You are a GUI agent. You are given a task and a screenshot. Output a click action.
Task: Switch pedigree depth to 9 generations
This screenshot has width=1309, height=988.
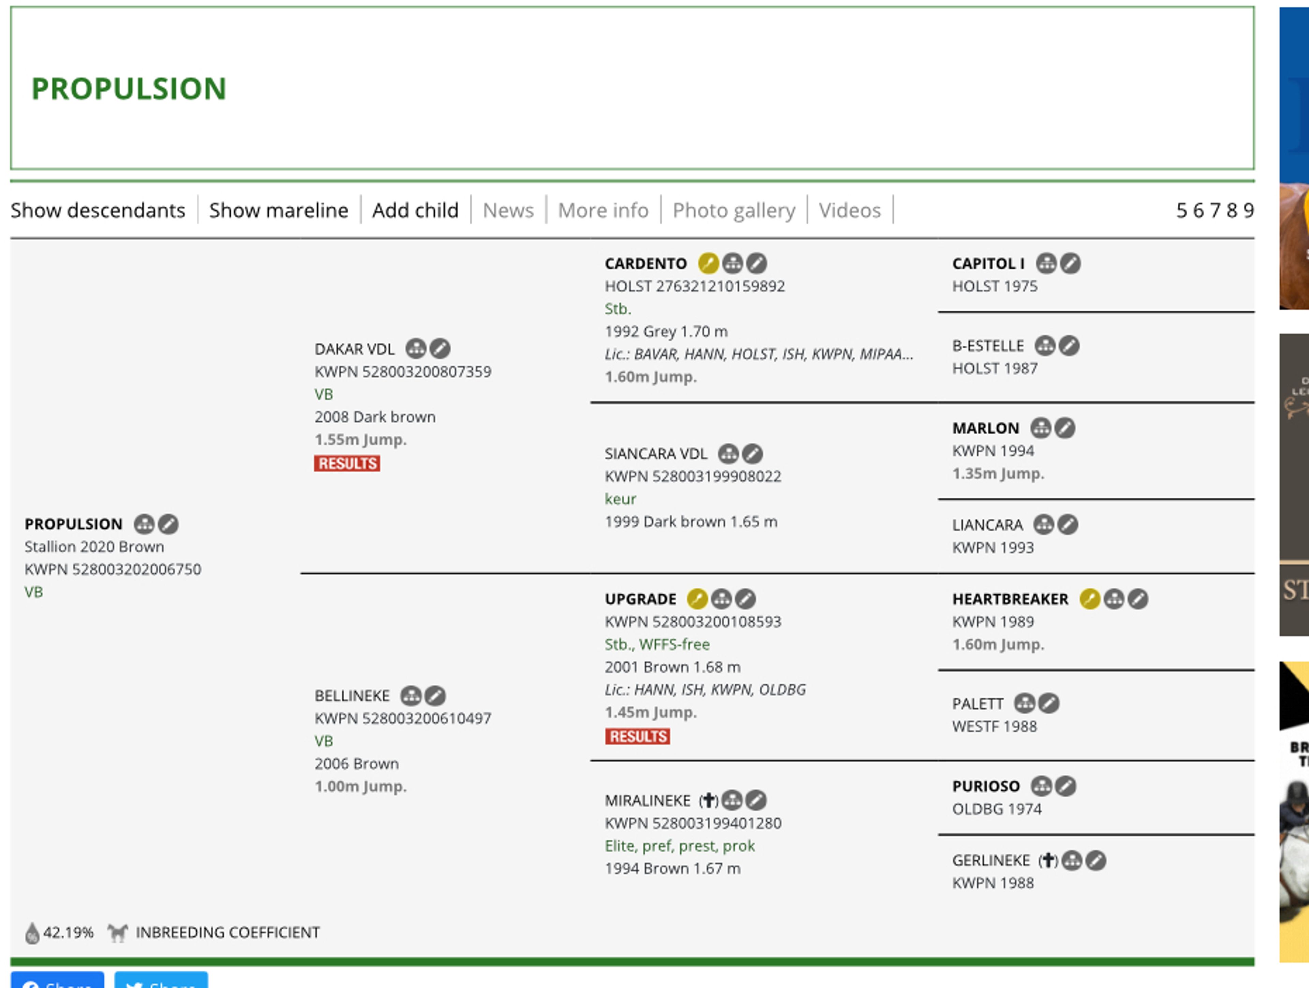(x=1249, y=211)
